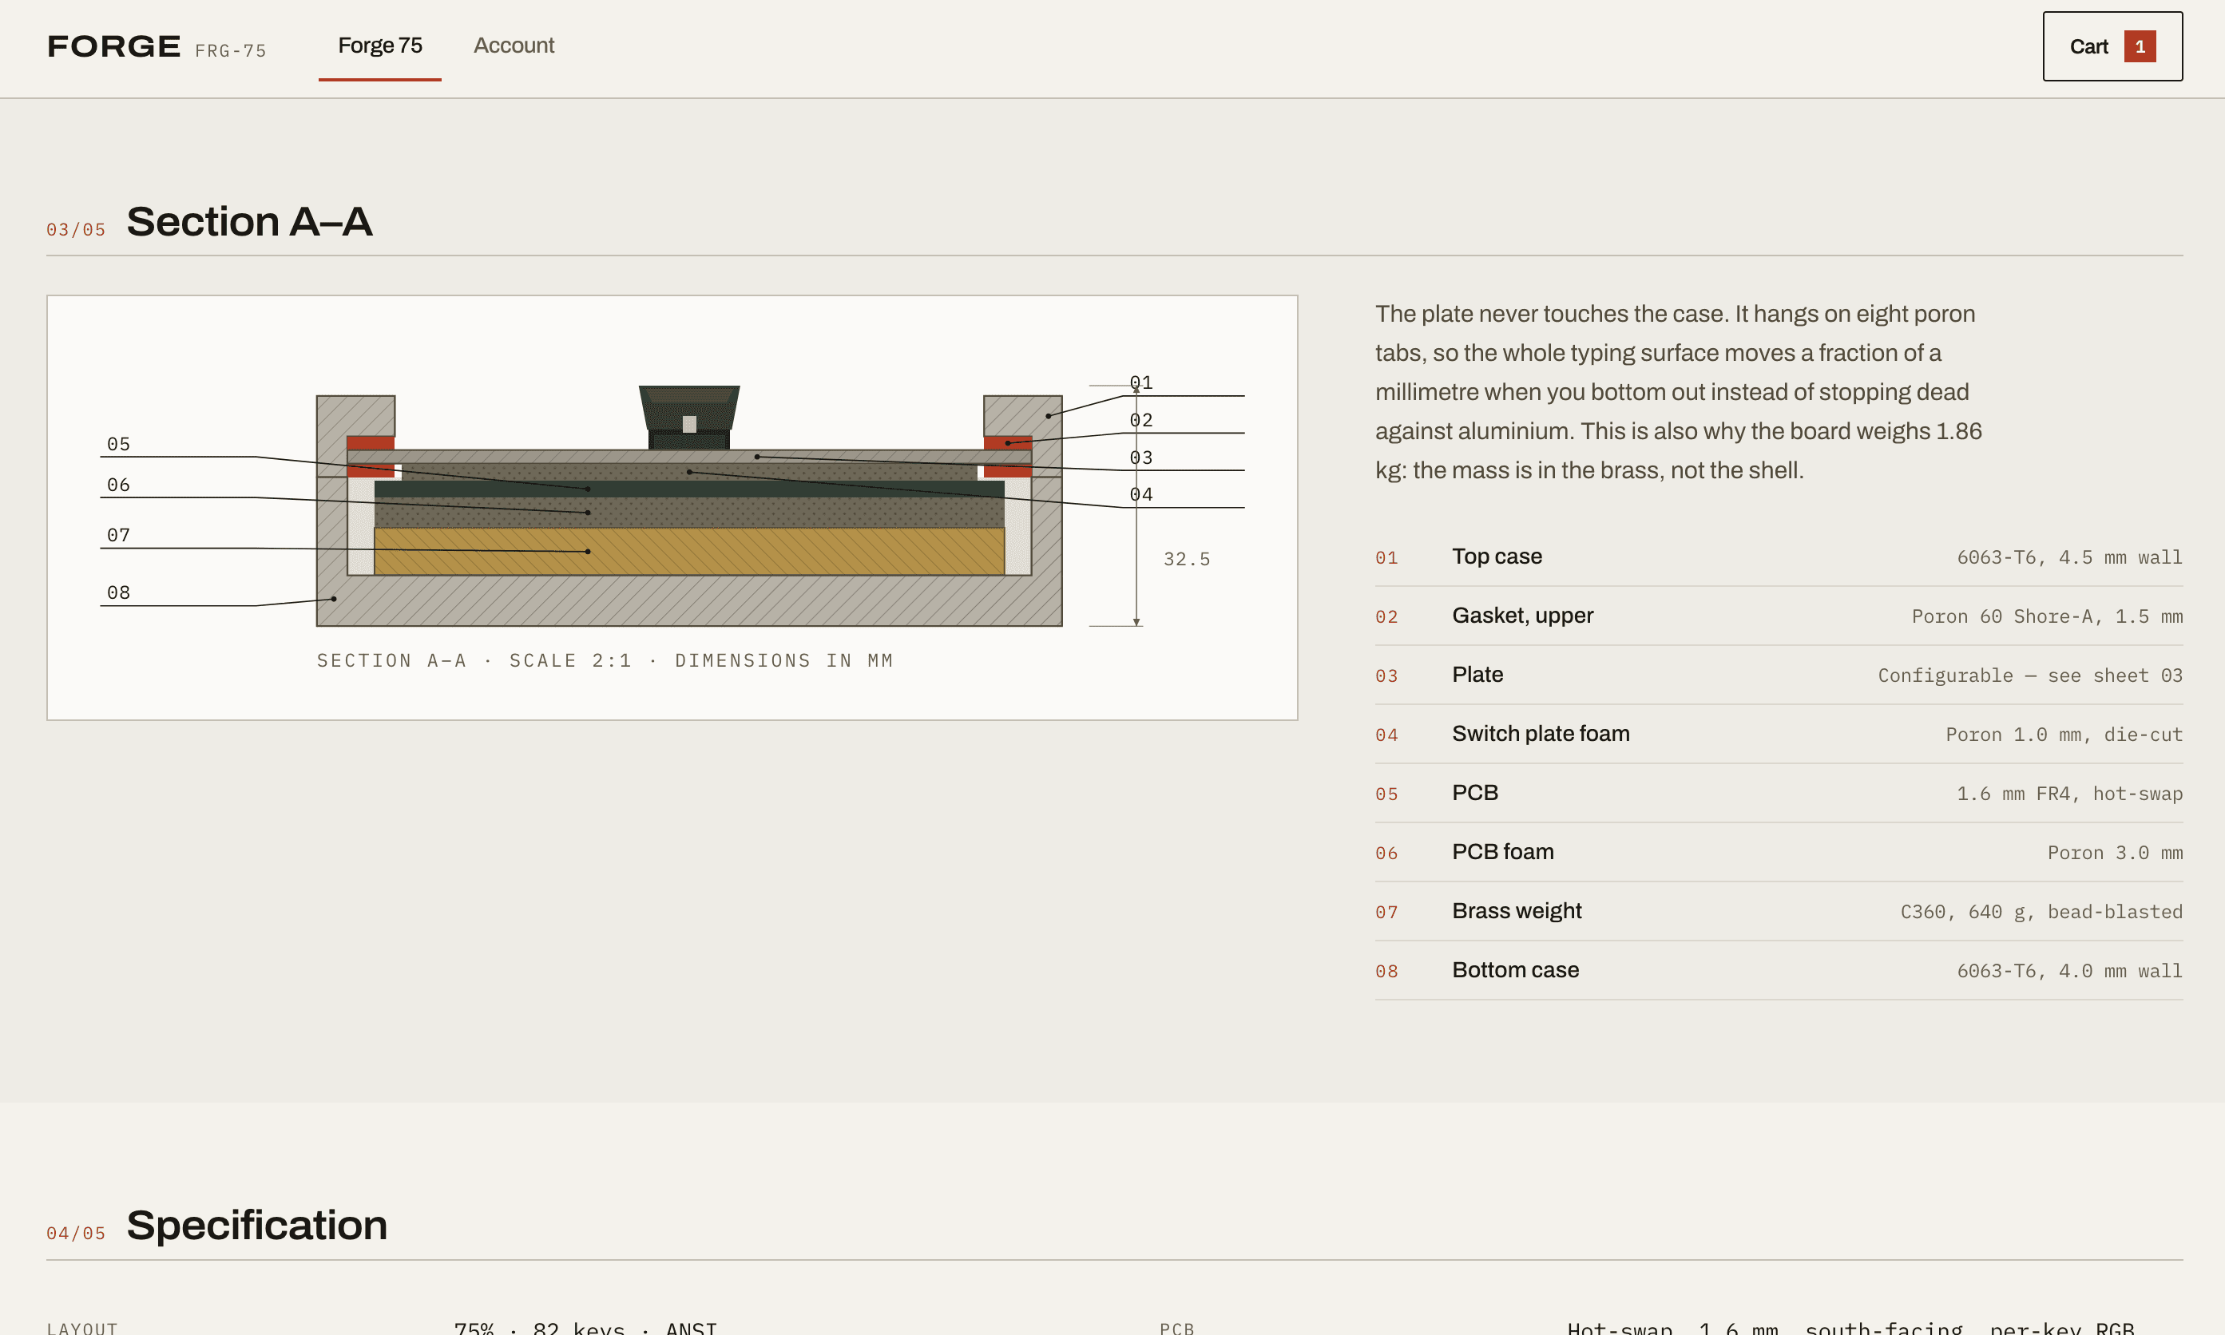Click the 32.5 dimension value
This screenshot has width=2225, height=1335.
(x=1187, y=560)
